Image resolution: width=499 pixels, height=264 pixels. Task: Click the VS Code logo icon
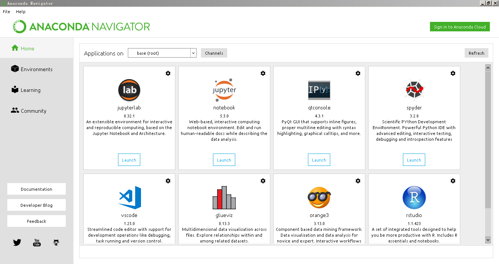tap(129, 197)
